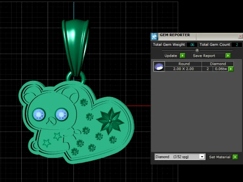This screenshot has height=182, width=243.
Task: Click the Save Report label
Action: (x=204, y=56)
